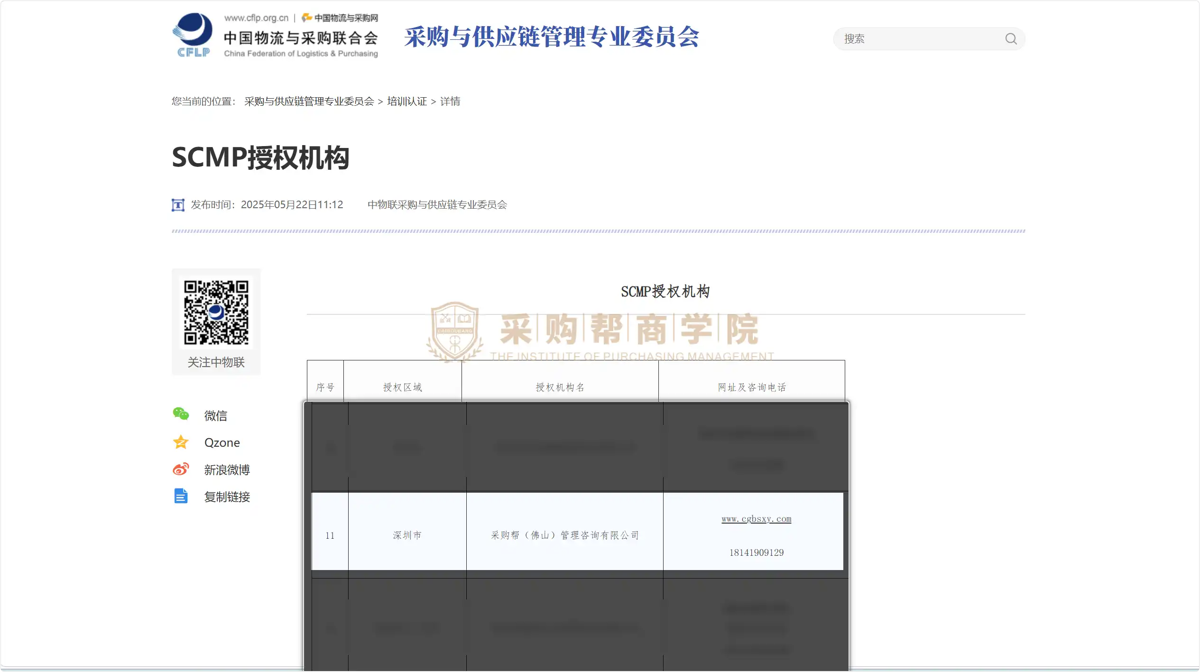This screenshot has height=672, width=1200.
Task: Click the 详情 breadcrumb item
Action: 450,101
